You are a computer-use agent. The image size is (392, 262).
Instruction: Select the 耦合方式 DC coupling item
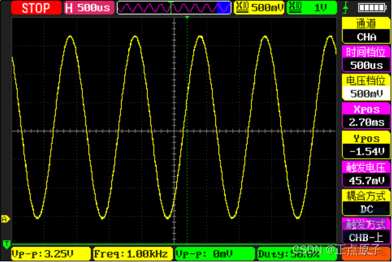pos(366,202)
